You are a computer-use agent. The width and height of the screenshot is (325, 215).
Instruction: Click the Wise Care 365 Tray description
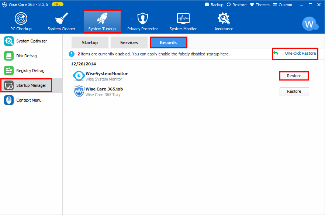(103, 95)
